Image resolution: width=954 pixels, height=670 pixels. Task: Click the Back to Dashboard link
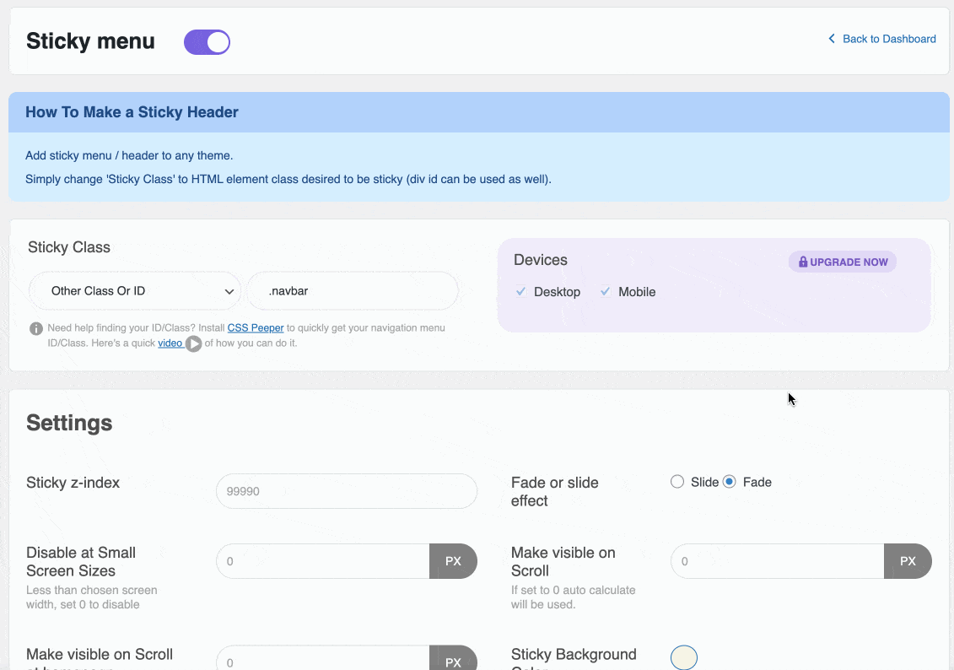point(889,39)
